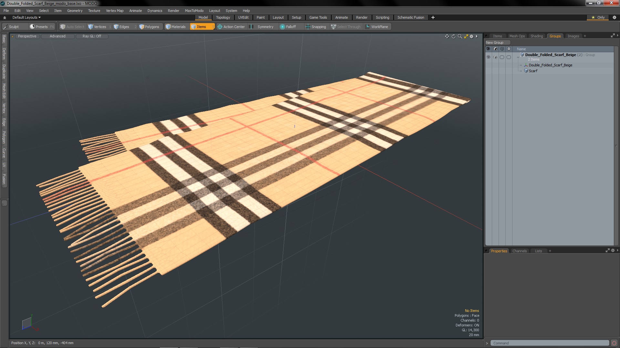The image size is (620, 348).
Task: Expand the Groups panel side arrow
Action: 617,35
